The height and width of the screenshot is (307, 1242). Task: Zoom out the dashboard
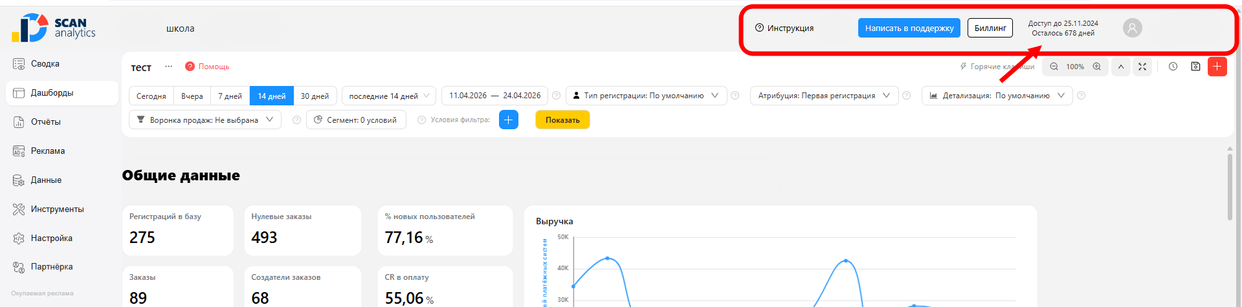click(1054, 67)
